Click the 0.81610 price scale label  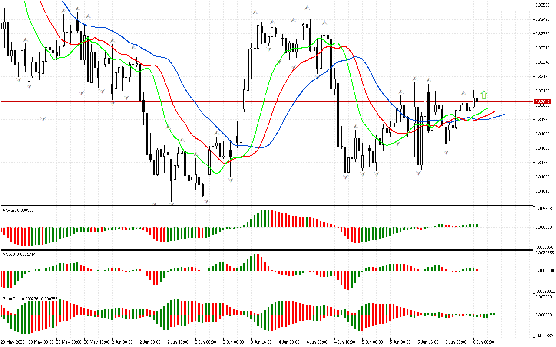pyautogui.click(x=543, y=191)
